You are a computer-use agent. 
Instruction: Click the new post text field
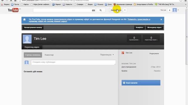point(73,62)
